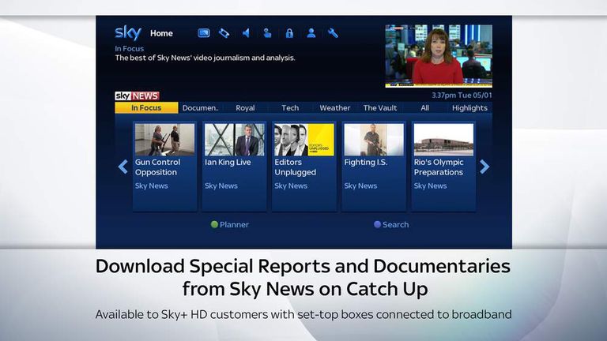Open the wrench settings icon
This screenshot has width=607, height=341.
pyautogui.click(x=333, y=33)
